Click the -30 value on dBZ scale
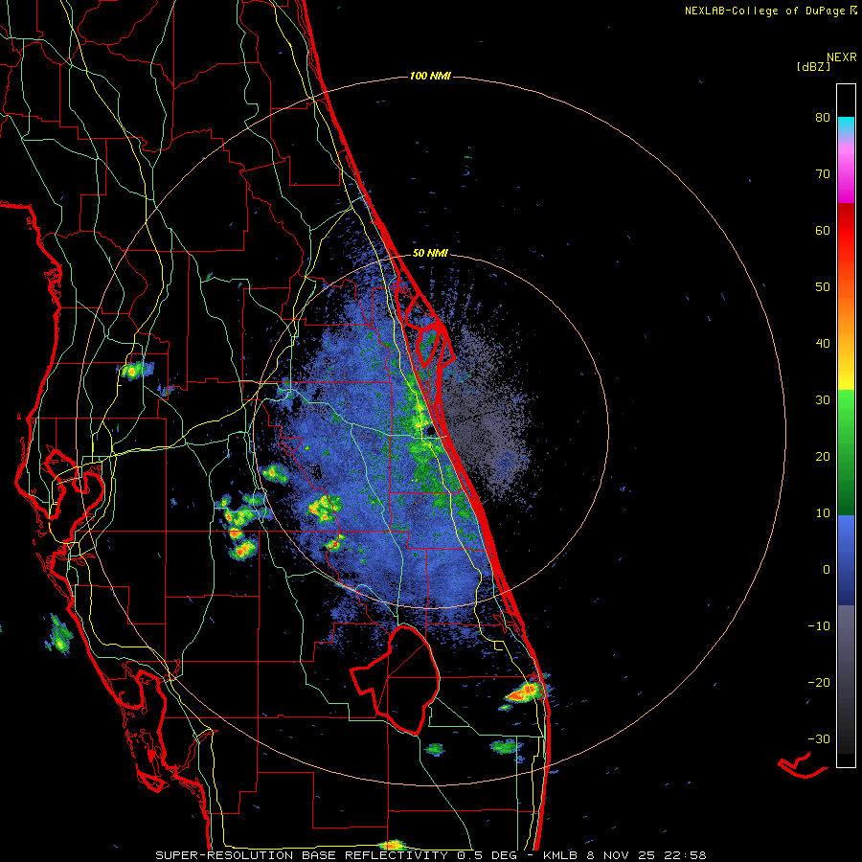Viewport: 862px width, 862px height. tap(819, 739)
